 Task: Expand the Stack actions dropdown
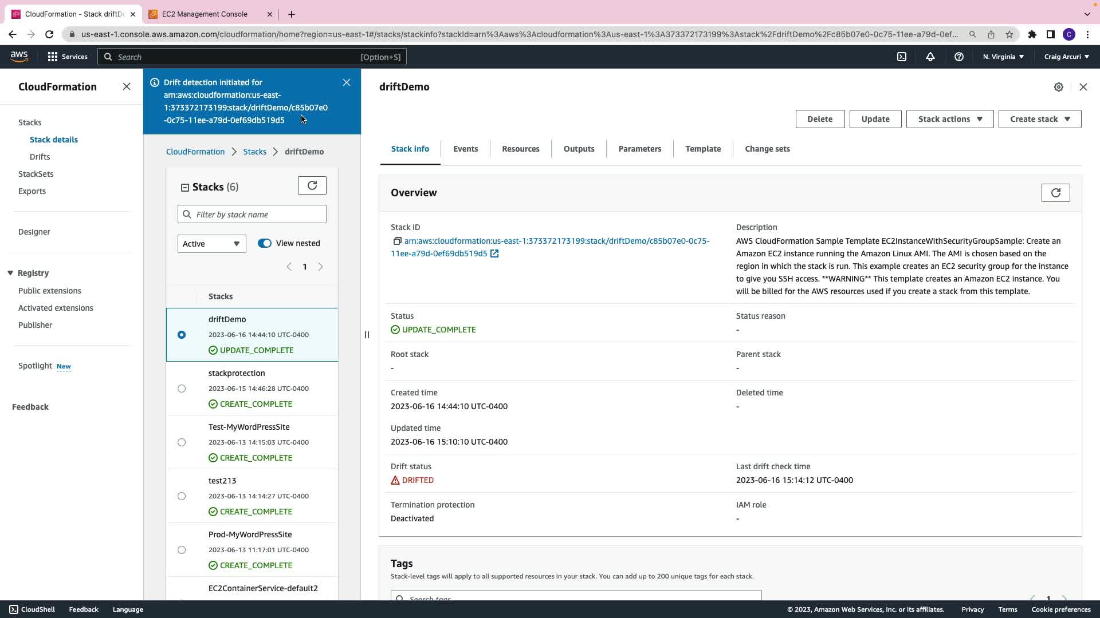pos(949,119)
